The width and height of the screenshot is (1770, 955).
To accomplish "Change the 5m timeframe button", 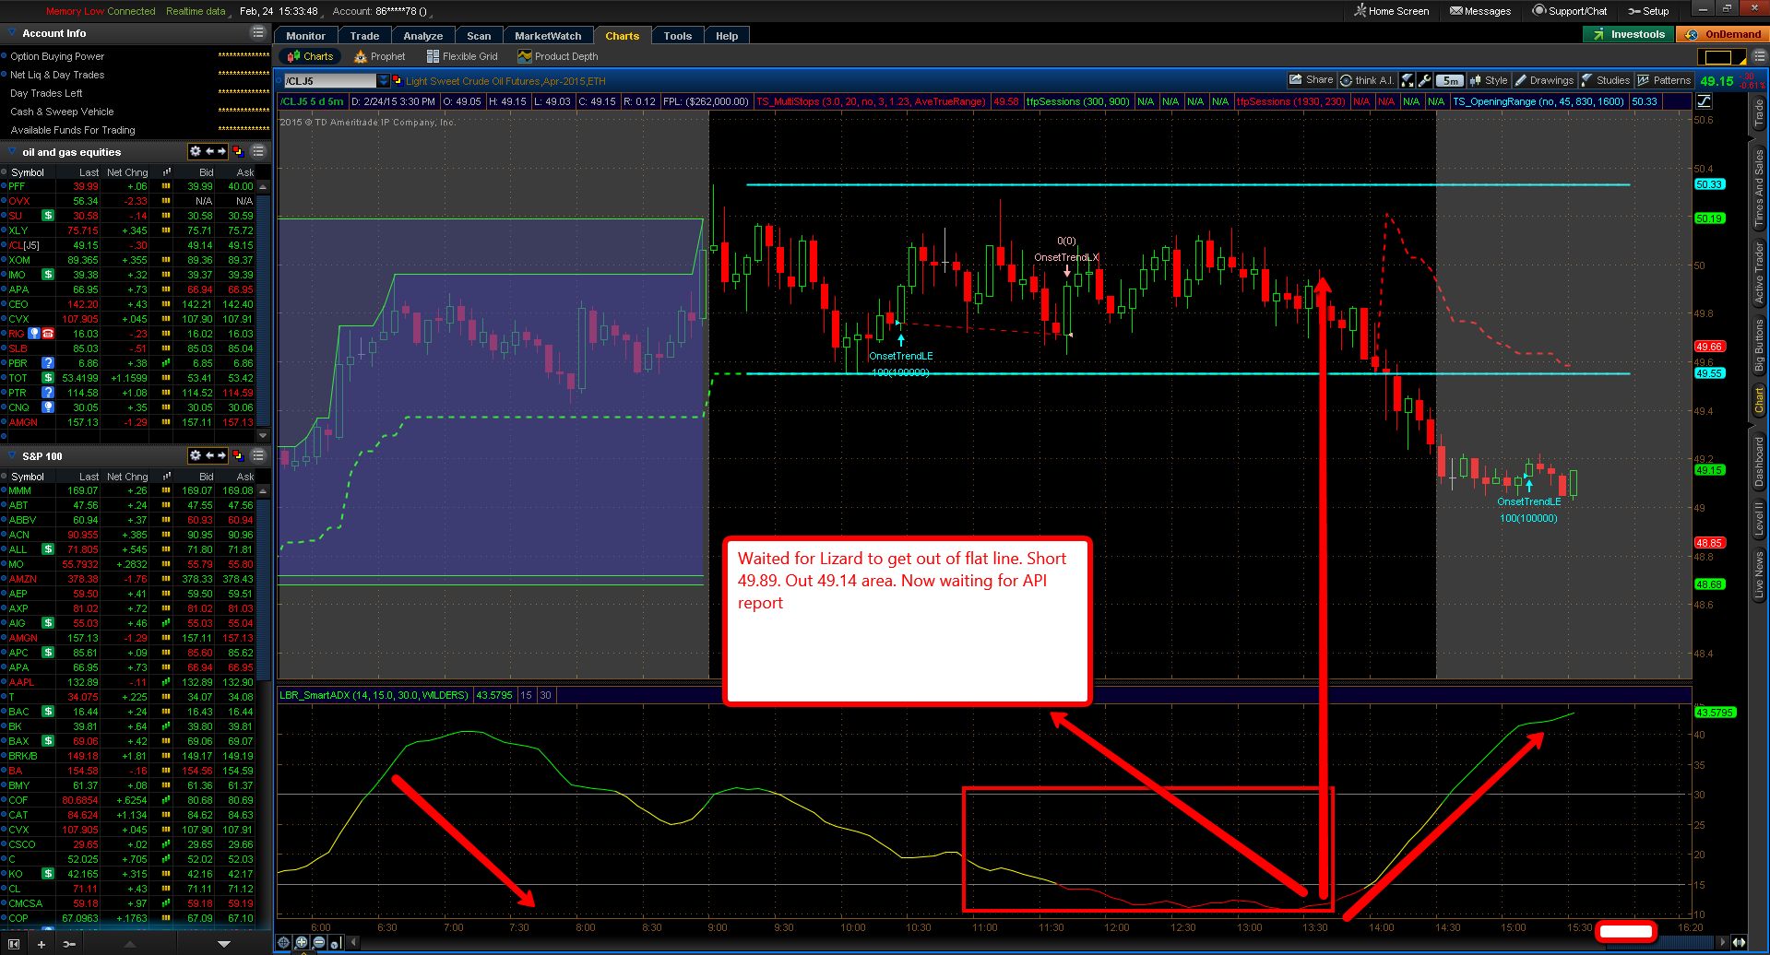I will pos(1450,80).
